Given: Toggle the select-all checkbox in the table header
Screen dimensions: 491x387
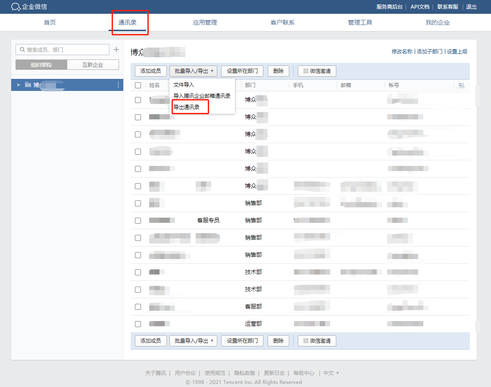Looking at the screenshot, I should click(x=138, y=85).
